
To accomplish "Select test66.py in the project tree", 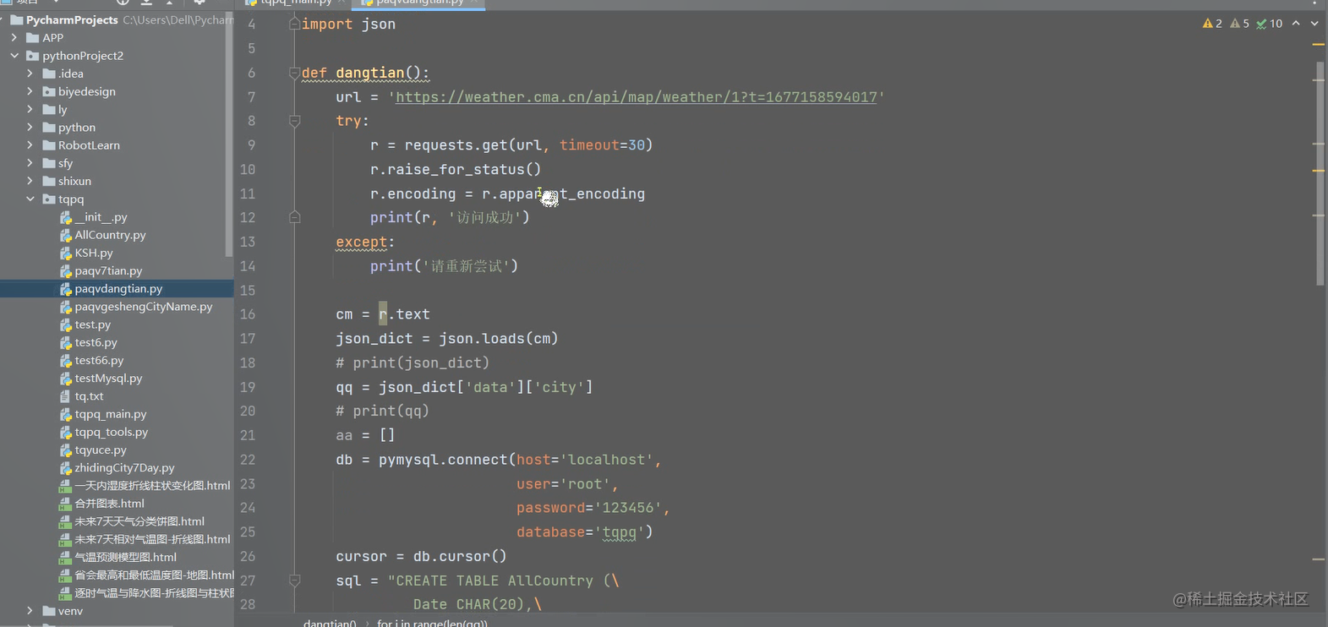I will [99, 361].
